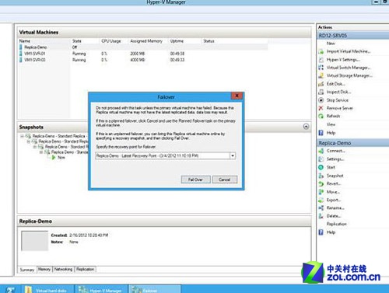Image resolution: width=389 pixels, height=293 pixels.
Task: Click the Failover taskbar item
Action: [155, 289]
